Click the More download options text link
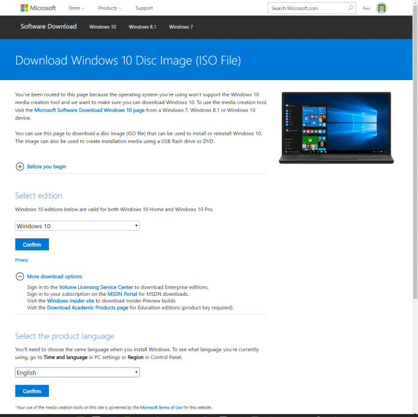 [x=55, y=277]
